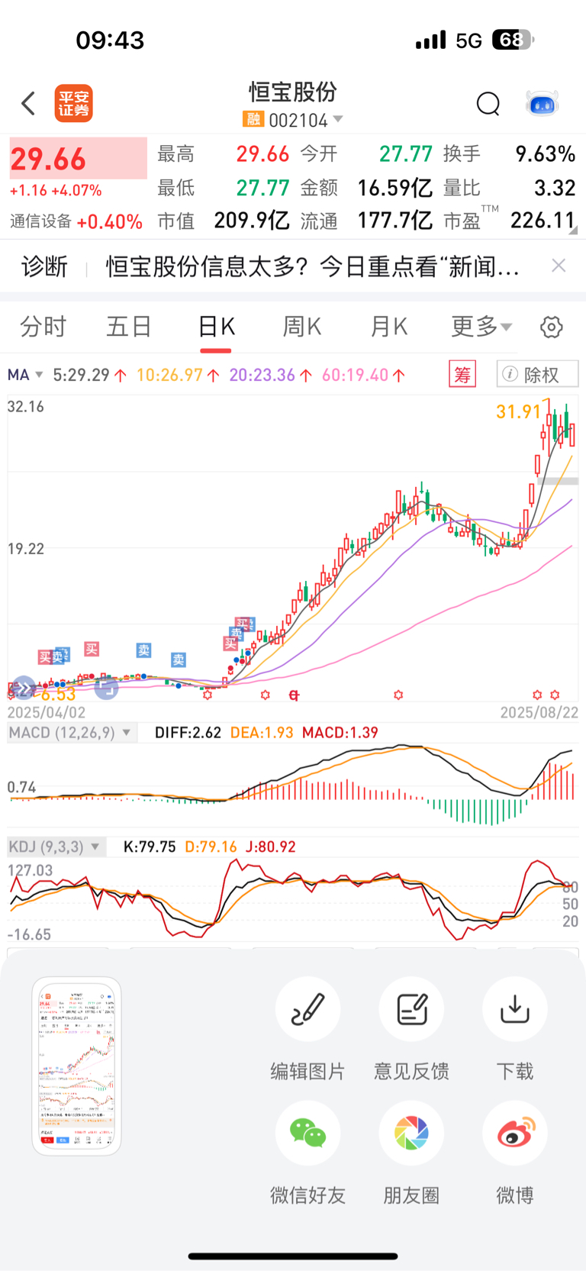Image resolution: width=586 pixels, height=1271 pixels.
Task: Tap the 市值 209.9亿 value
Action: [x=251, y=221]
